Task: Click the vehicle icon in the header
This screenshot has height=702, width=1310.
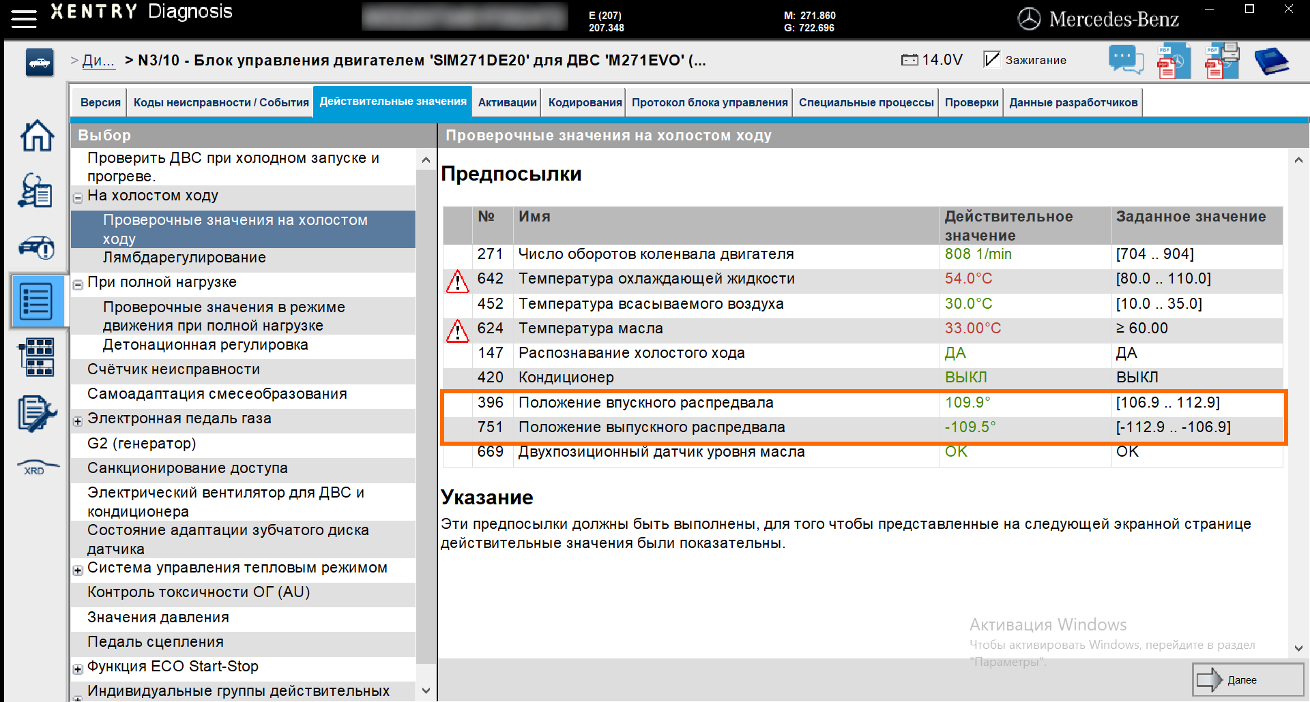Action: coord(40,63)
